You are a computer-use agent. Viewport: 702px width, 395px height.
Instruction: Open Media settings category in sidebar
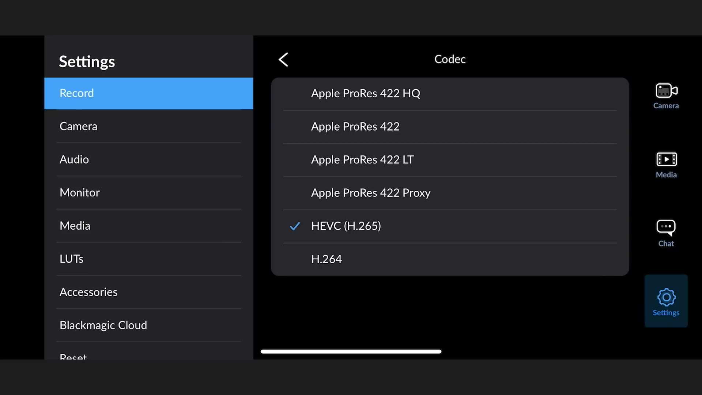(x=148, y=226)
